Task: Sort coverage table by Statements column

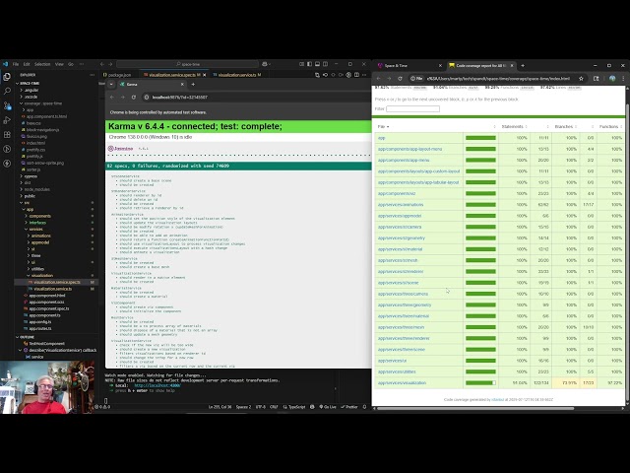Action: tap(514, 127)
